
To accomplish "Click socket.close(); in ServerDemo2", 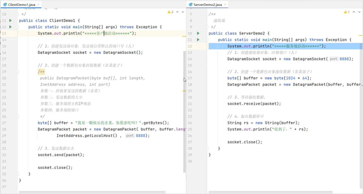I will coord(245,142).
